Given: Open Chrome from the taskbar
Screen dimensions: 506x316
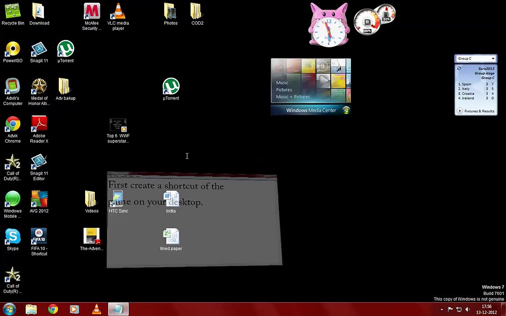Looking at the screenshot, I should (x=53, y=309).
